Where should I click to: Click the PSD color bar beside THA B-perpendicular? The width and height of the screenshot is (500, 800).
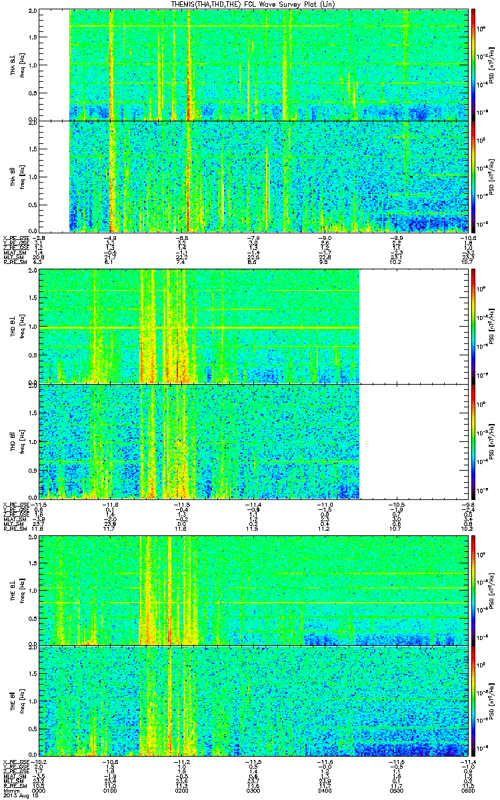473,65
